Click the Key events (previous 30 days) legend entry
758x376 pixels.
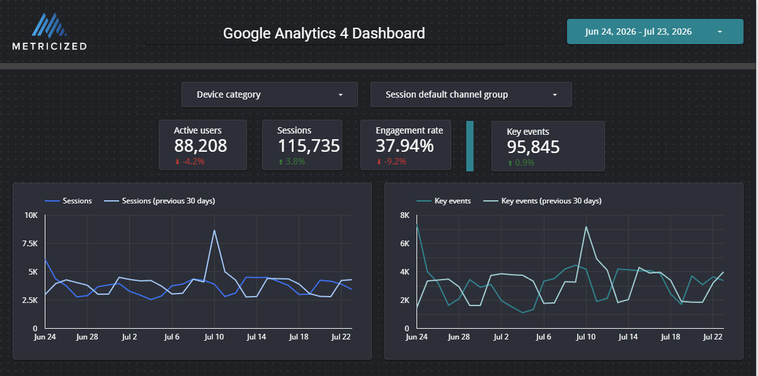click(542, 201)
